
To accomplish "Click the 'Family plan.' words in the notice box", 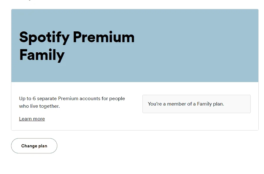I will (x=211, y=104).
